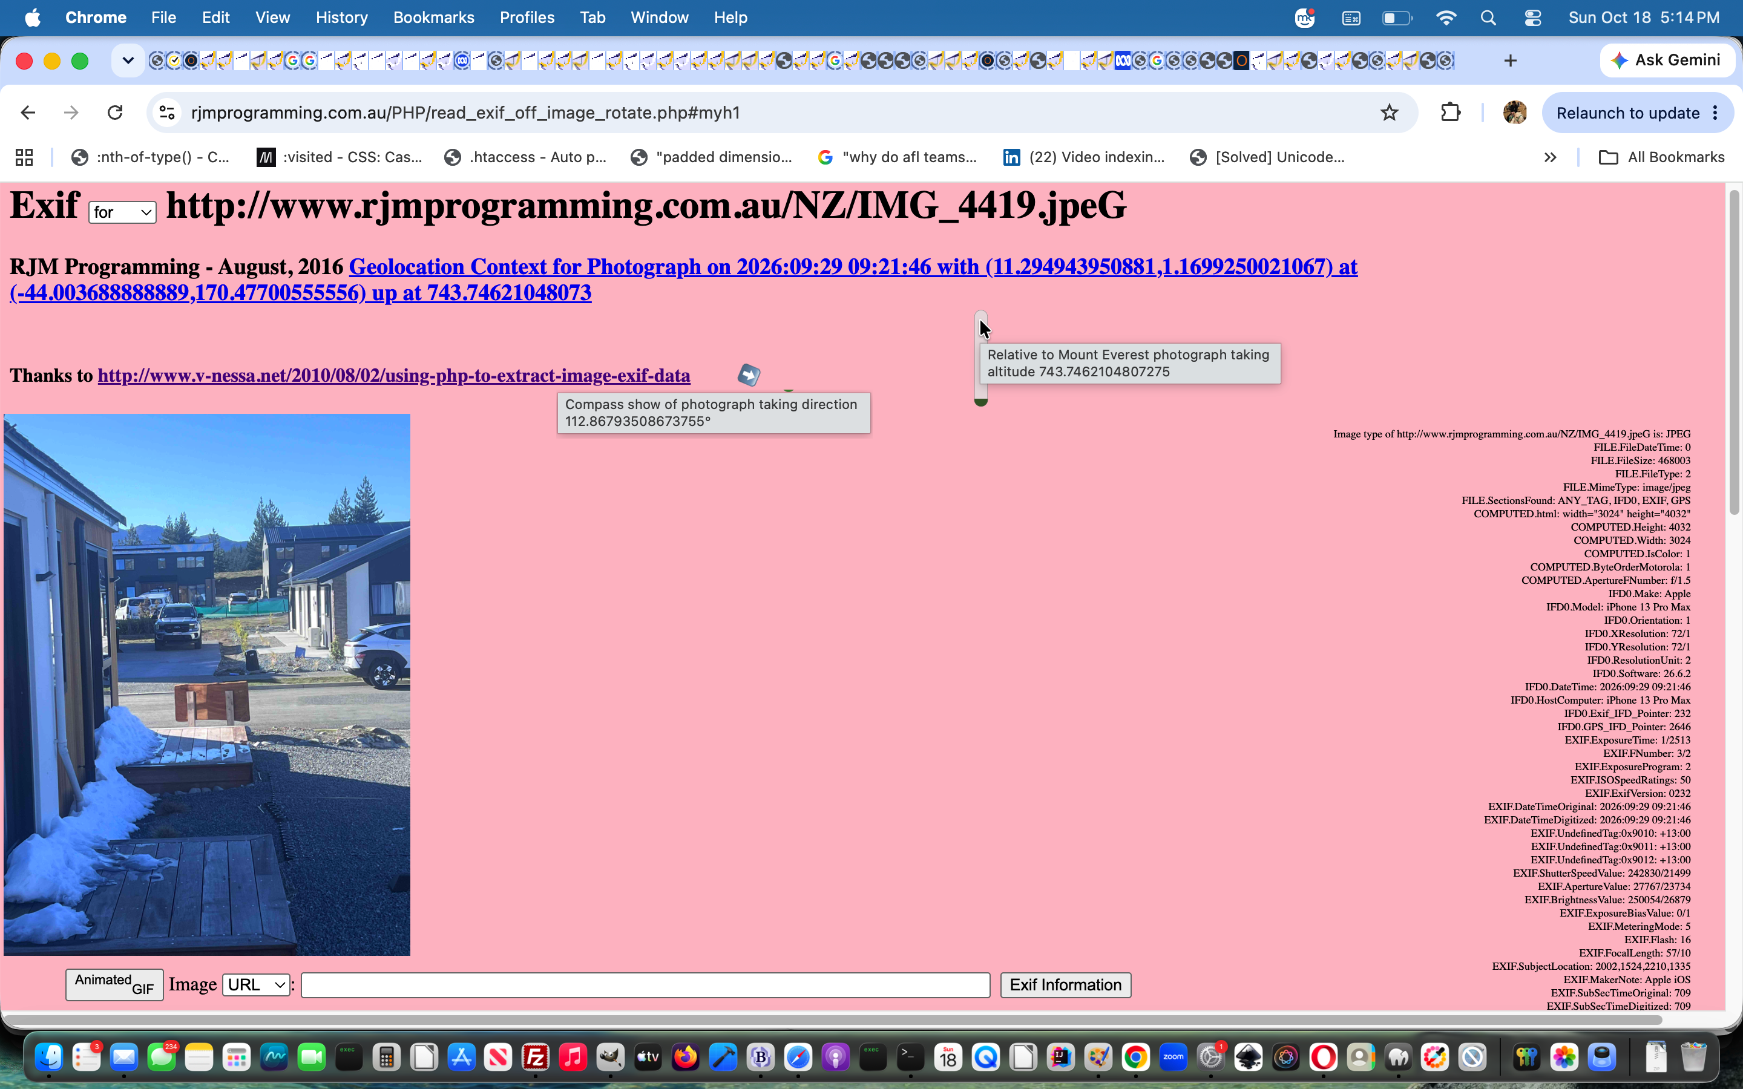Open the Extensions puzzle icon
1743x1089 pixels.
coord(1450,113)
